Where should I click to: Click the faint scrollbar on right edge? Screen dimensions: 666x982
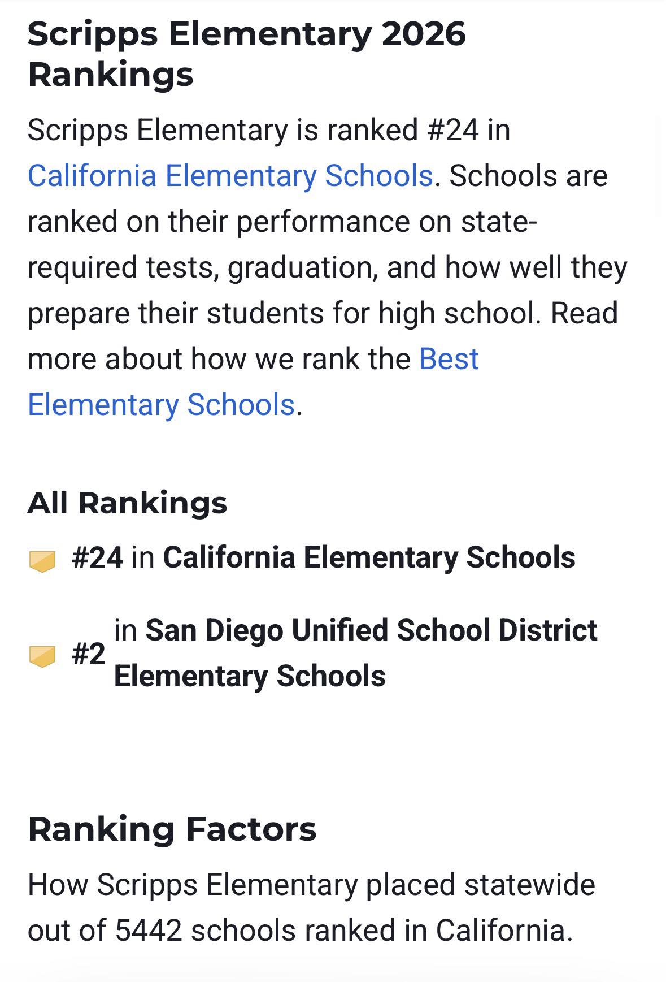coord(659,167)
